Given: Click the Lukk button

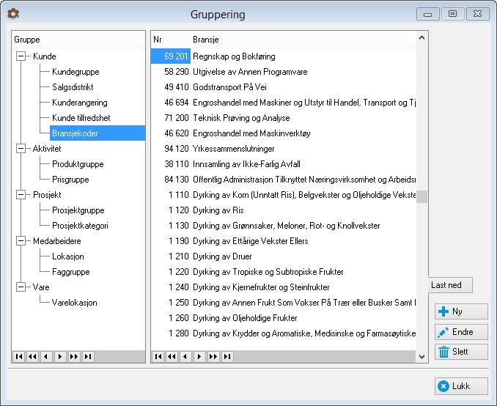Looking at the screenshot, I should (x=461, y=386).
